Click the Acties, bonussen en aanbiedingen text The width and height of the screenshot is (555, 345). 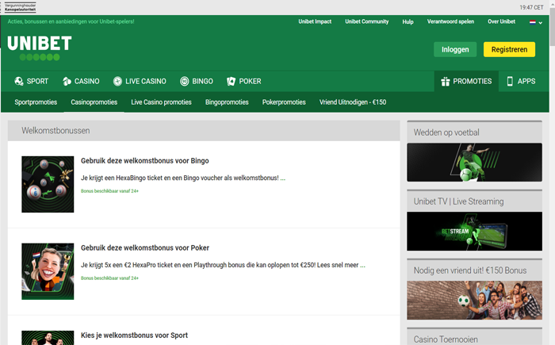click(x=71, y=21)
